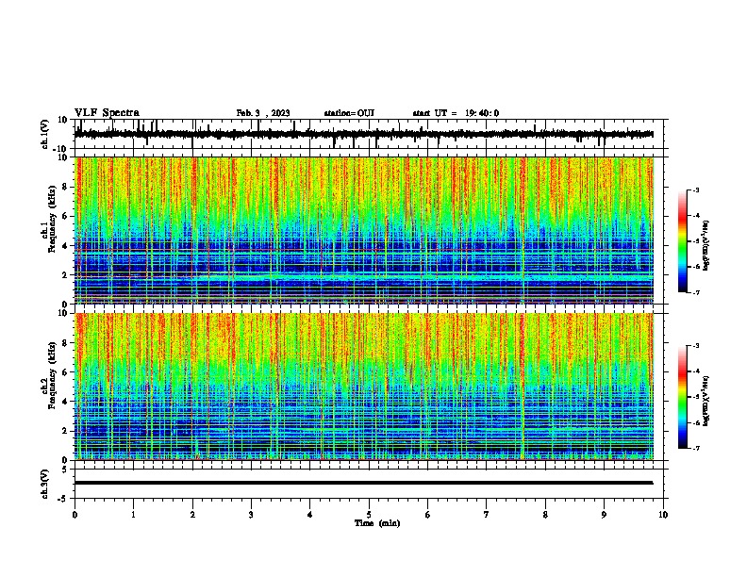Screen dimensions: 747x577
Task: Click the time axis tick label "8"
Action: coord(545,515)
